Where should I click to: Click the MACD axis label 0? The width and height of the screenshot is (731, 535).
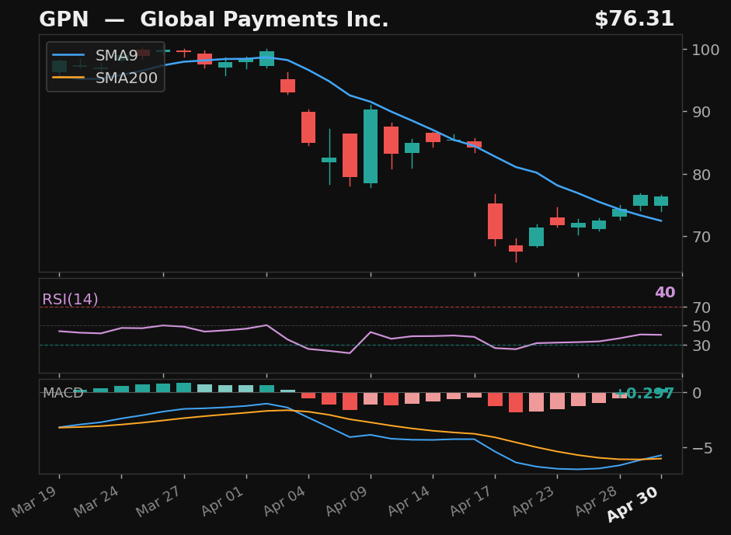pos(697,393)
